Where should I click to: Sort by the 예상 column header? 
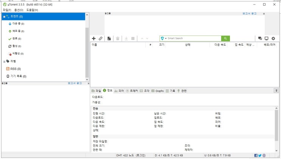251,45
